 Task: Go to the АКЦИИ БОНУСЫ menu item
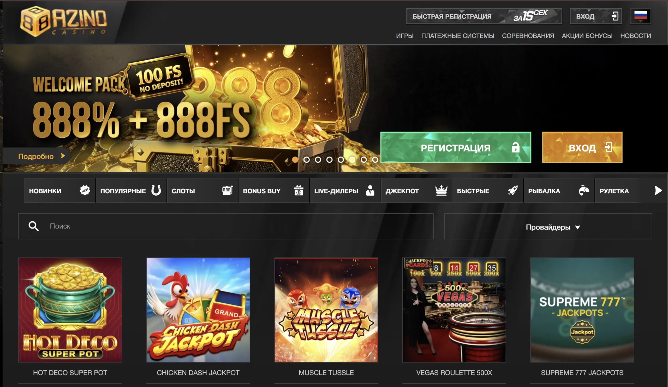pyautogui.click(x=587, y=36)
